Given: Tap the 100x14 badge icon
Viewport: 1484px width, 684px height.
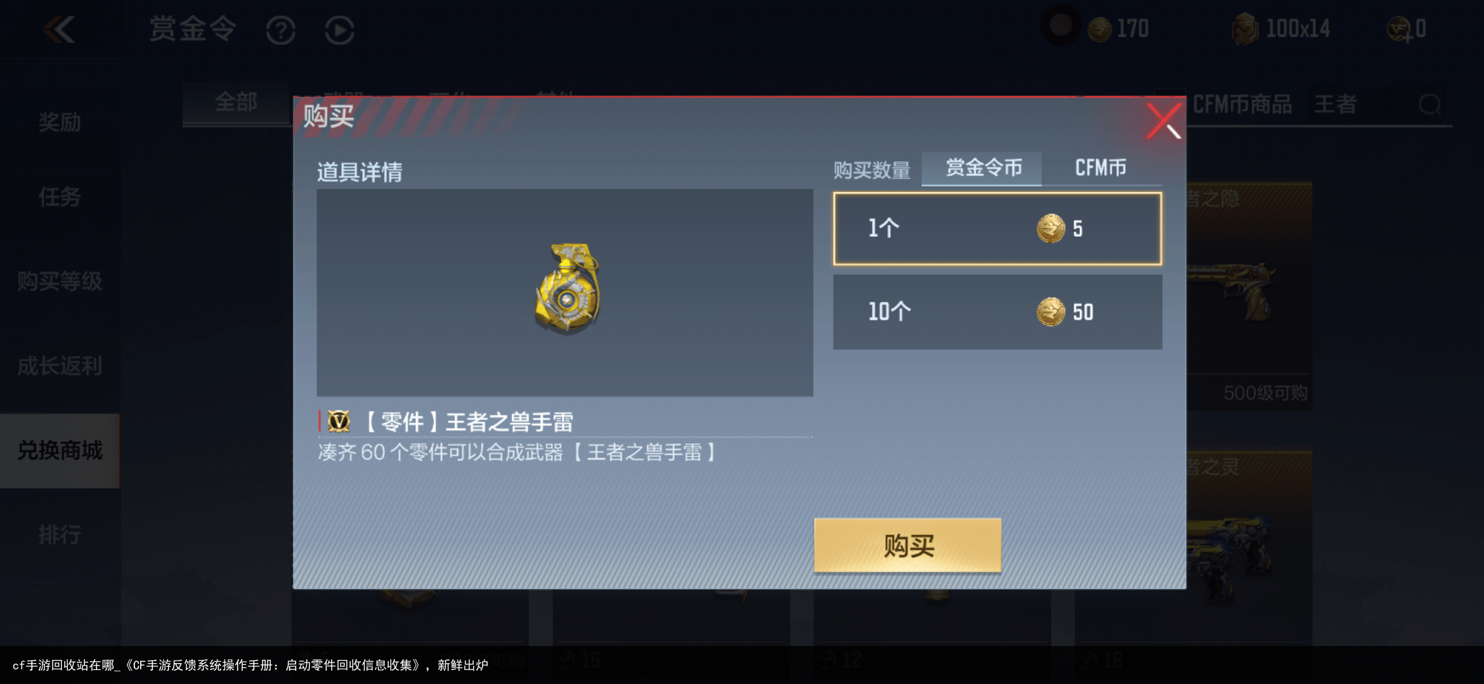Looking at the screenshot, I should pos(1245,28).
